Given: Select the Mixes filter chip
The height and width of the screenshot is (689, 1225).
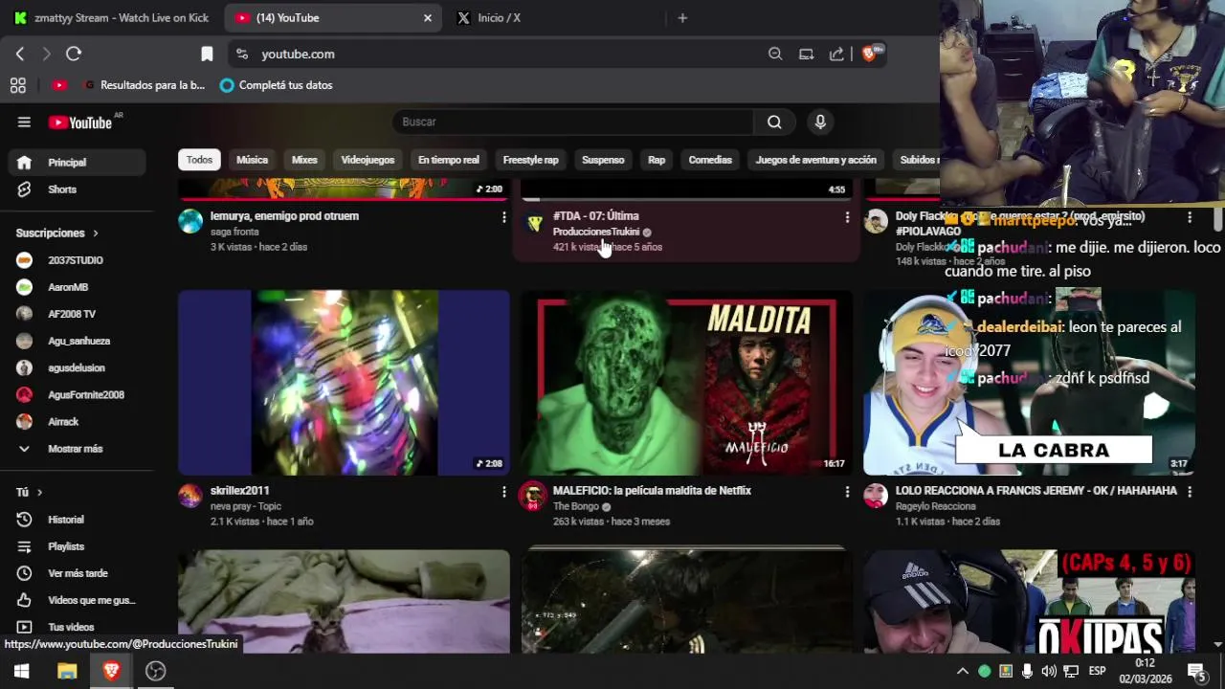Looking at the screenshot, I should 304,160.
